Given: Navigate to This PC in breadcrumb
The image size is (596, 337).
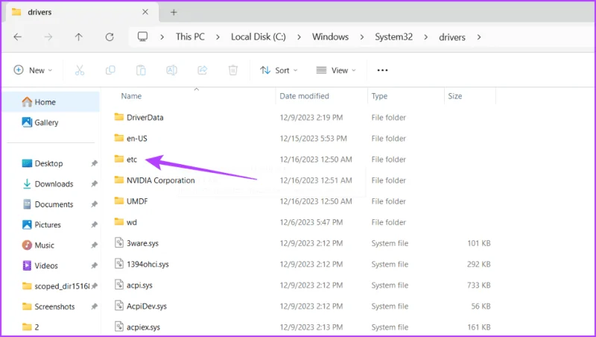Looking at the screenshot, I should click(x=190, y=37).
